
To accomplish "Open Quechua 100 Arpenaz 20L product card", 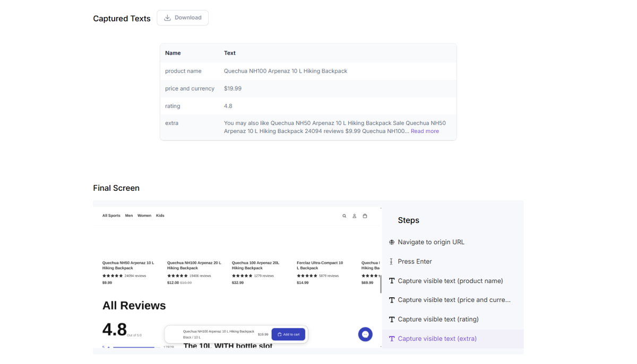I will (256, 265).
